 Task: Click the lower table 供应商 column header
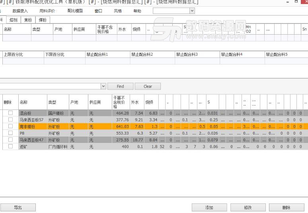coord(100,102)
